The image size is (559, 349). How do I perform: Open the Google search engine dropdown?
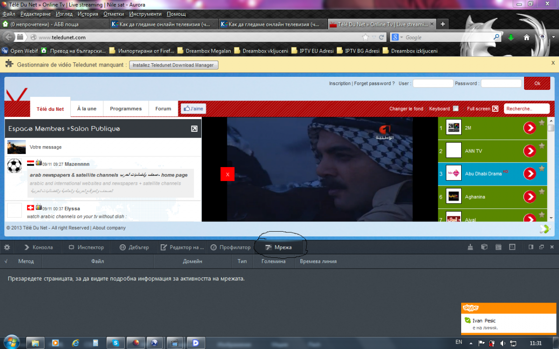click(397, 37)
